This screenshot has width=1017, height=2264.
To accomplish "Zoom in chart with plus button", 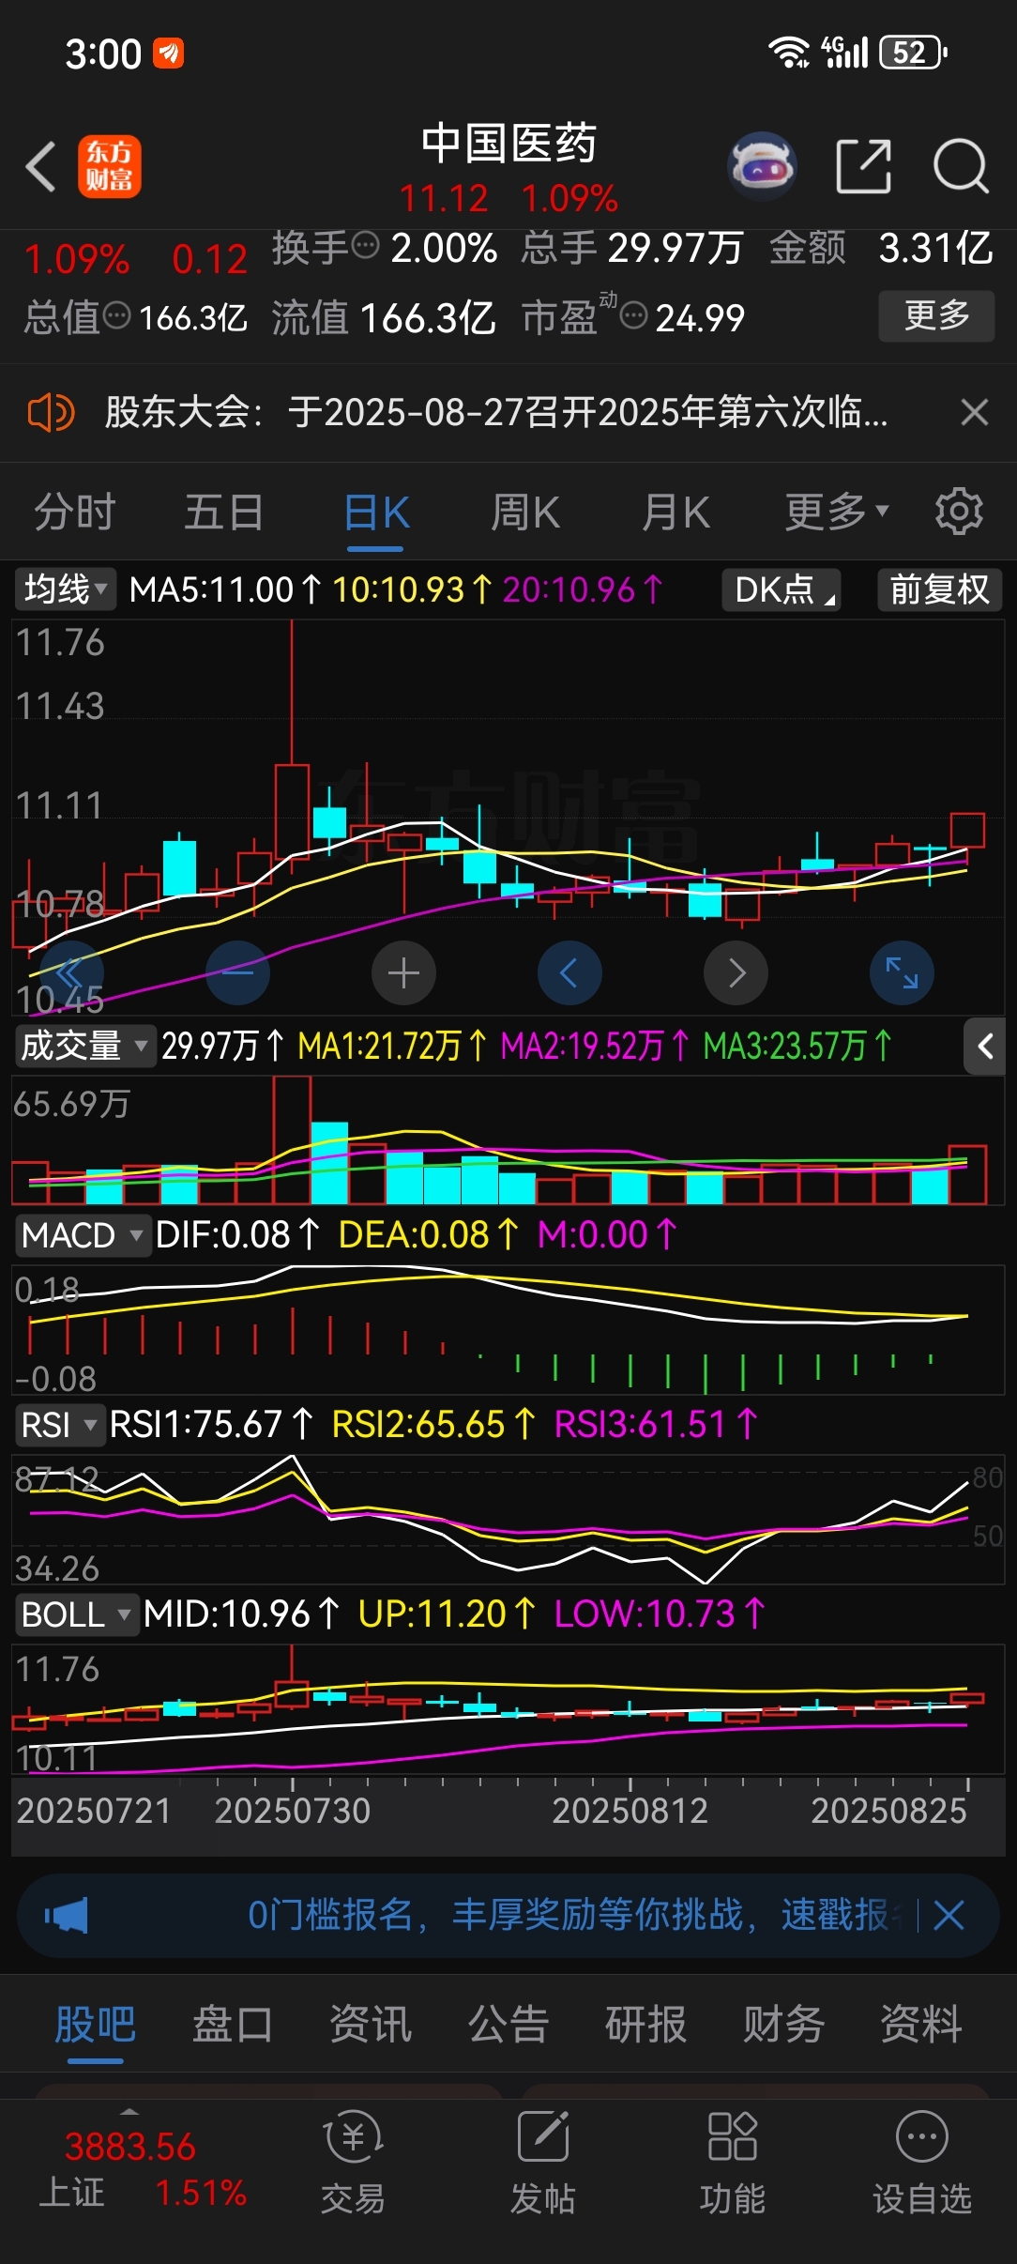I will pos(403,973).
